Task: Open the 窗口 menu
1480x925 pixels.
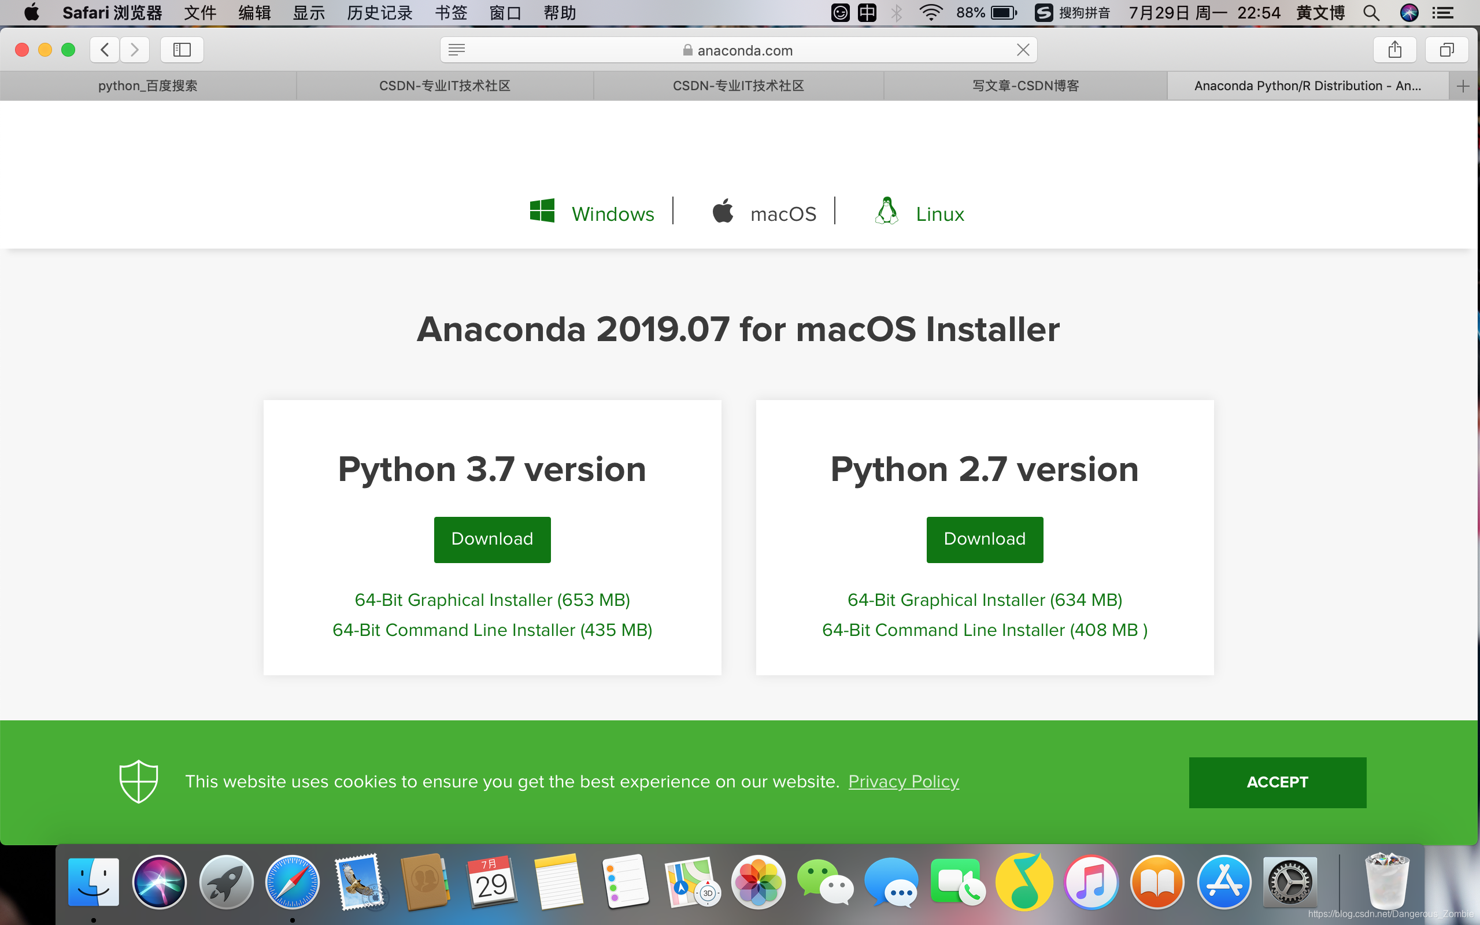Action: 505,12
